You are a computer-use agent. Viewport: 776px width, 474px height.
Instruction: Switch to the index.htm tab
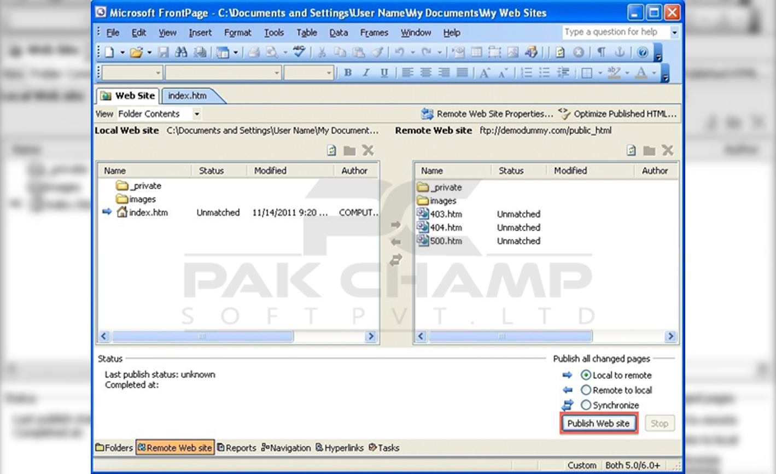(188, 96)
